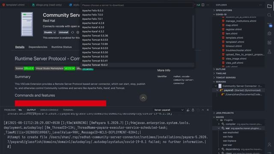Image resolution: width=274 pixels, height=154 pixels.
Task: Close the bottom output panel
Action: (208, 110)
